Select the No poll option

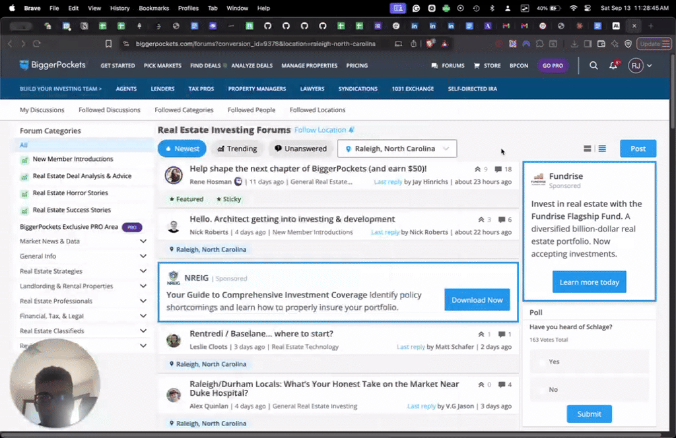589,389
